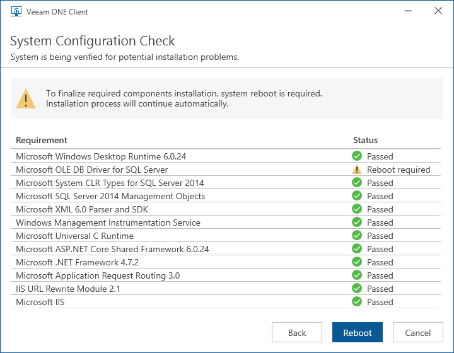Screen dimensions: 454x353
Task: Select 'Microsoft Universal C Runtime' row text
Action: (x=74, y=236)
